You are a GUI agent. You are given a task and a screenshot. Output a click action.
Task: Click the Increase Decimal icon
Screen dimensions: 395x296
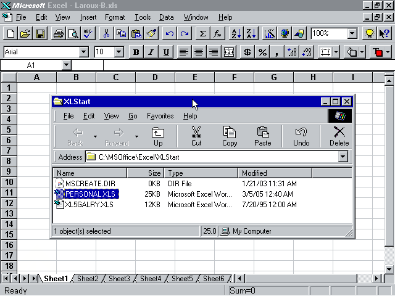[x=292, y=52]
